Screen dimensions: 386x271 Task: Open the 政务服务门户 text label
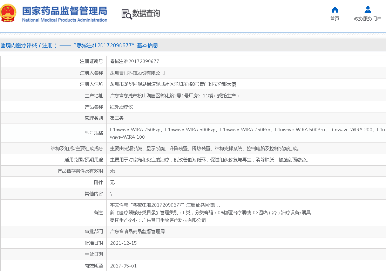tap(367, 19)
